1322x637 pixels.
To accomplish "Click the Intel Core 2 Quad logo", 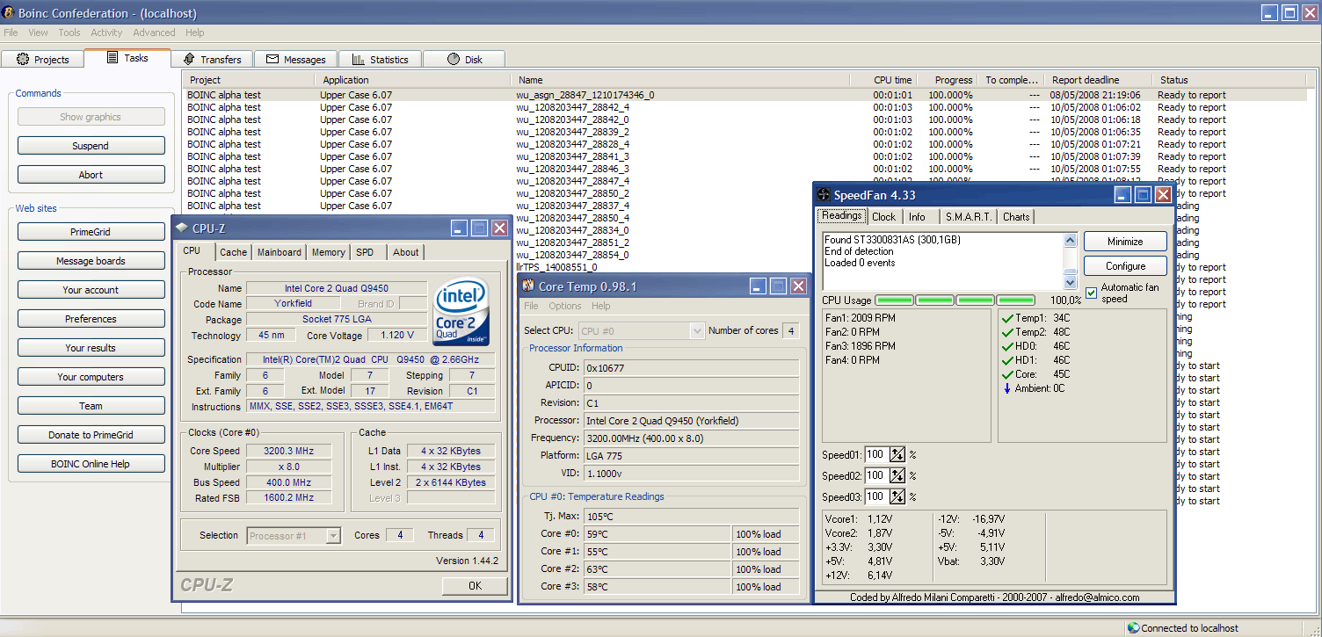I will (x=462, y=312).
